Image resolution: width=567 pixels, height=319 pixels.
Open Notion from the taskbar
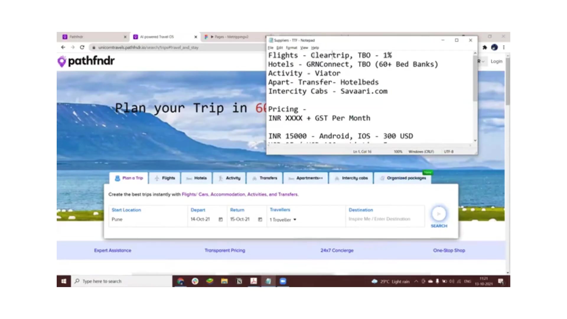pos(239,281)
